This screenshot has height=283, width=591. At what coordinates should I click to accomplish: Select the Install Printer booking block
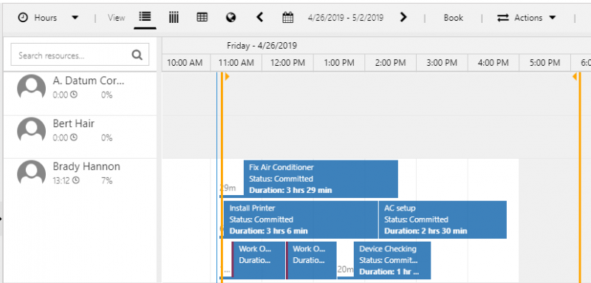[301, 219]
